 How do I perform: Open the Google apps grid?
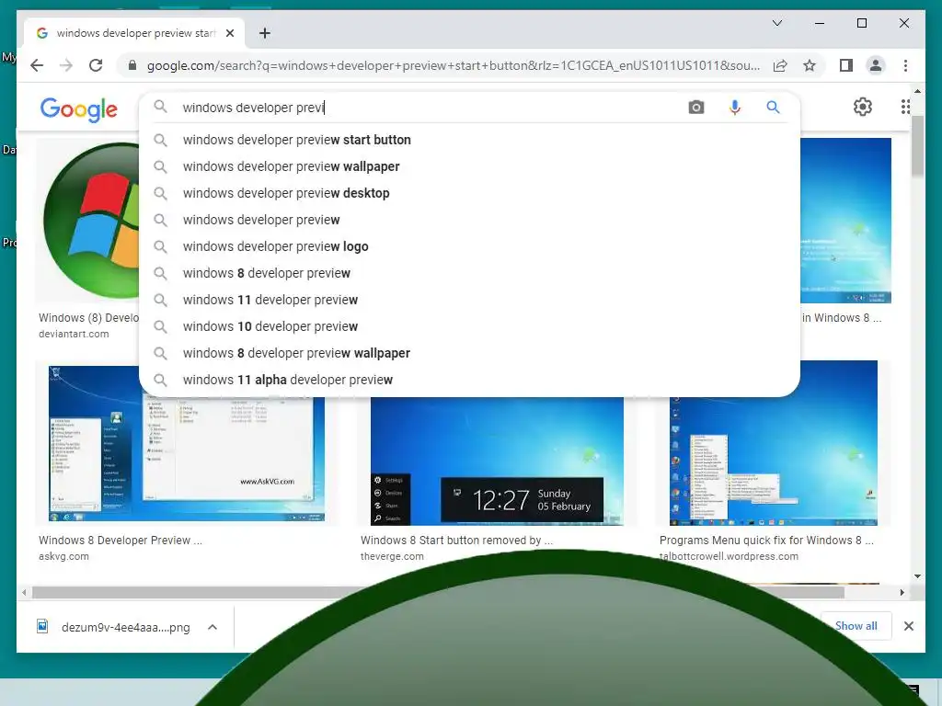(x=906, y=107)
